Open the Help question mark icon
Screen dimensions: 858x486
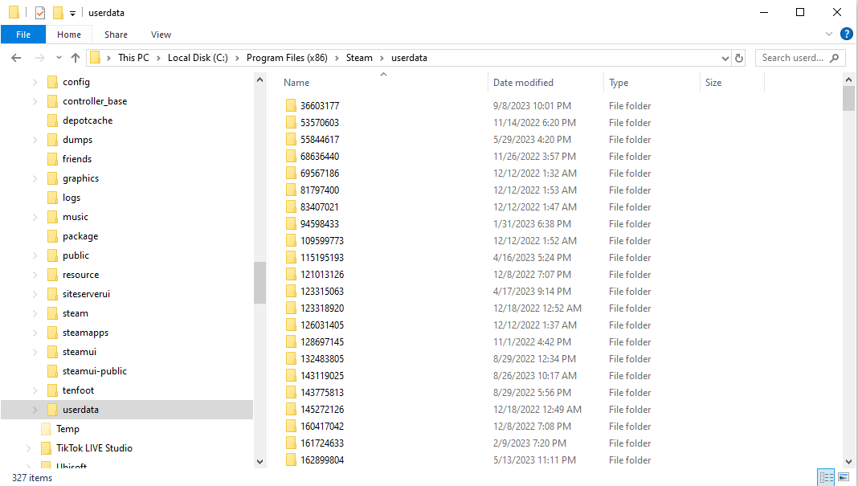[x=846, y=34]
